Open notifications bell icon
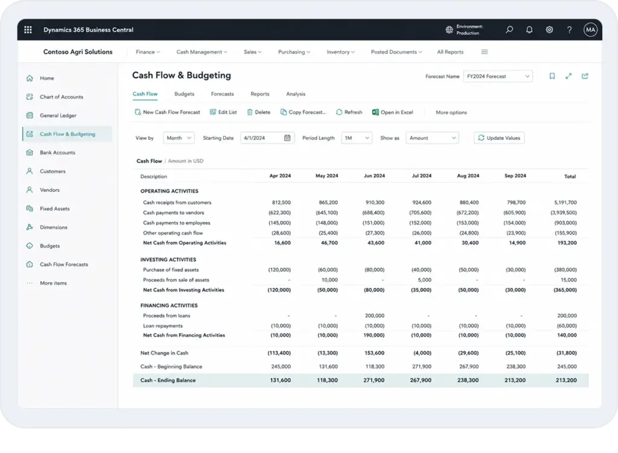Screen dimensions: 618x453 click(529, 30)
